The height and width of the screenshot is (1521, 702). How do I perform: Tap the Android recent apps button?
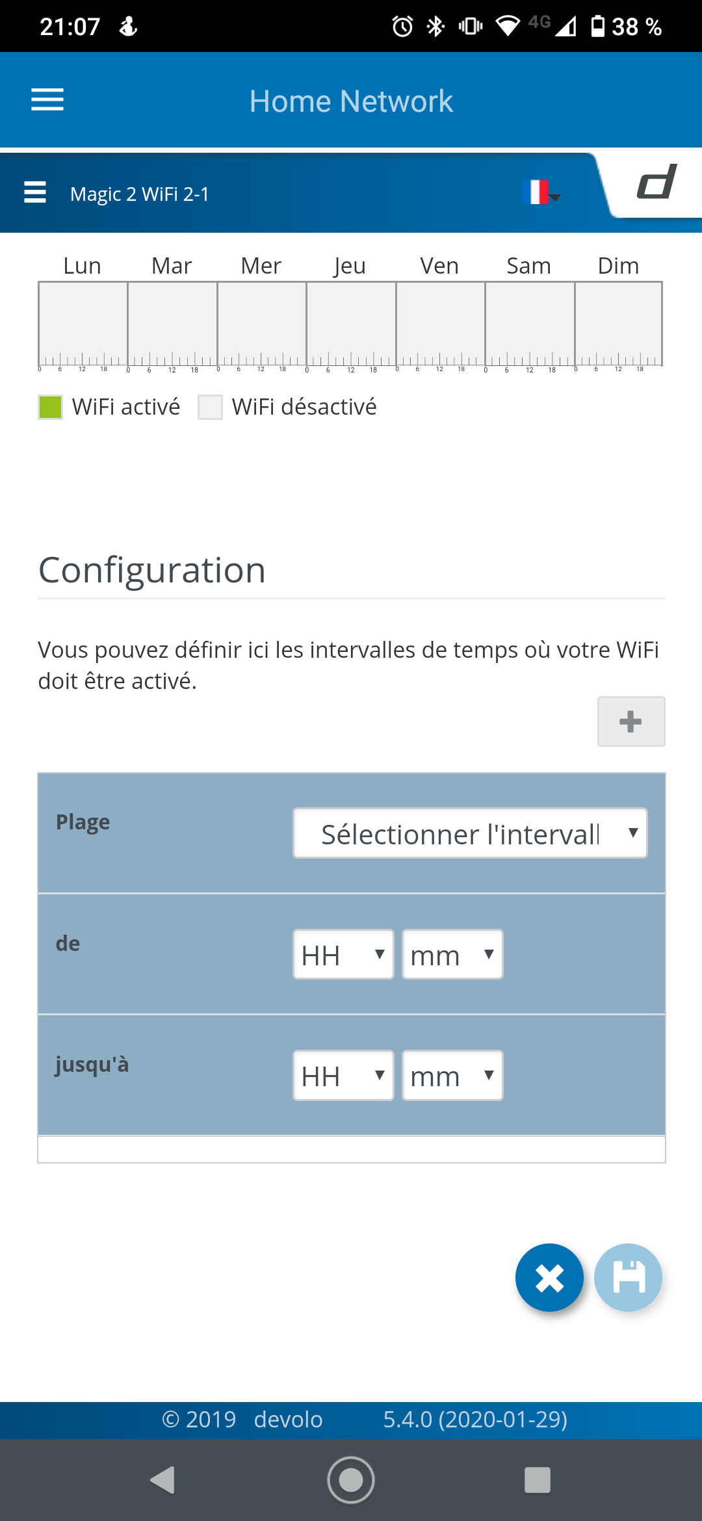point(538,1480)
